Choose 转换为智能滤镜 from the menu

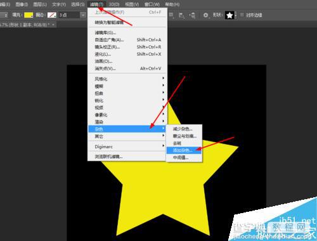pos(127,22)
